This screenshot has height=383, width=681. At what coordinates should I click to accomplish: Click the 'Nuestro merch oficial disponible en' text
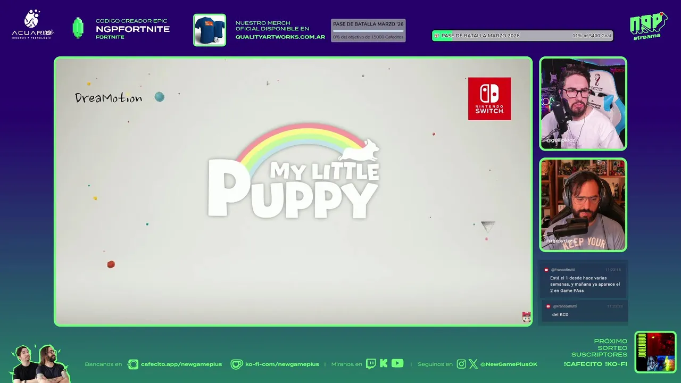click(x=272, y=26)
